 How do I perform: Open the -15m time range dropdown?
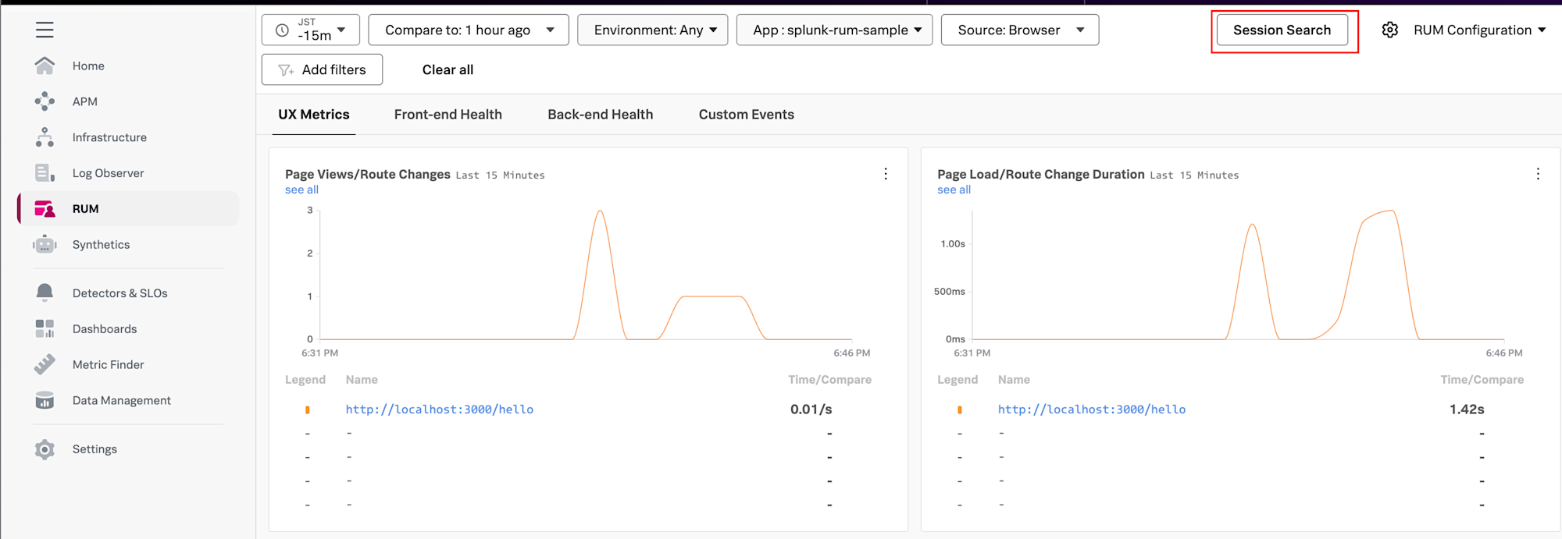pyautogui.click(x=311, y=30)
